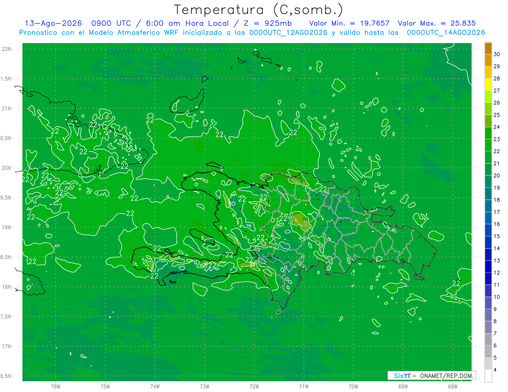
Task: Click 'Valor Min. = 19.7657' text
Action: click(349, 23)
